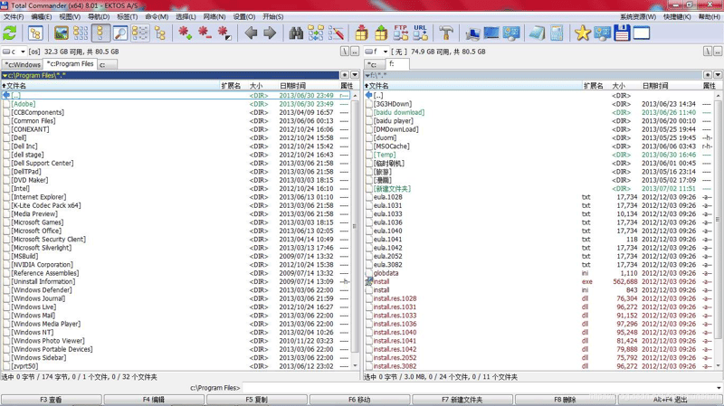Click the yellow star favorites icon
Screen dimensions: 724x406
(x=582, y=33)
